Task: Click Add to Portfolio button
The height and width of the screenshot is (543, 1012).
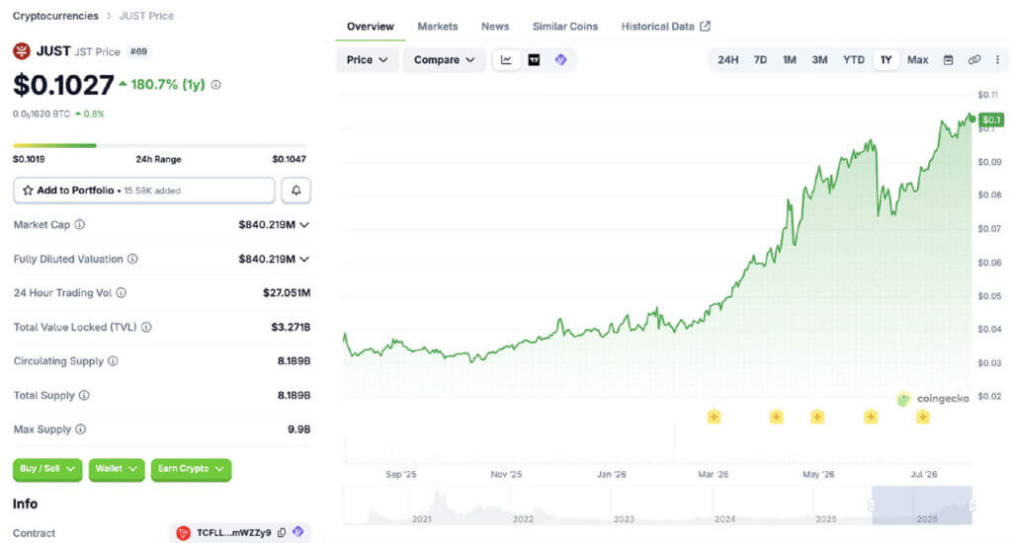Action: click(x=144, y=191)
